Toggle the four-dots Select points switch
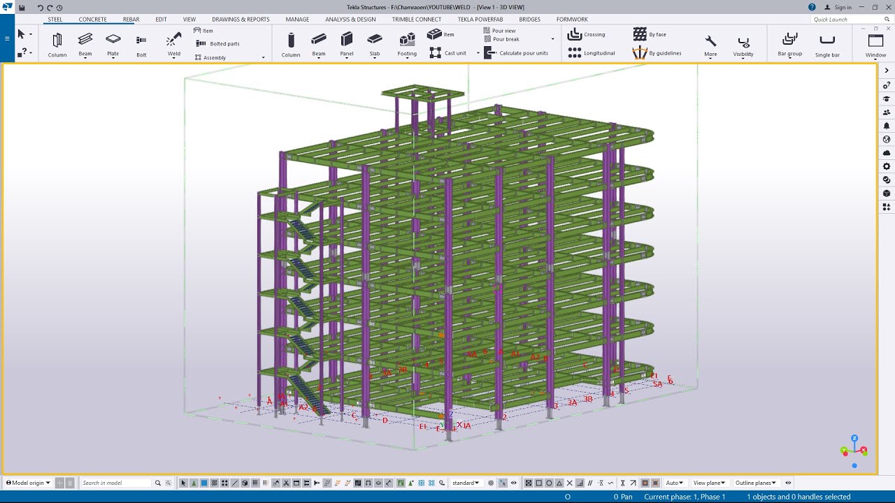 (x=224, y=483)
